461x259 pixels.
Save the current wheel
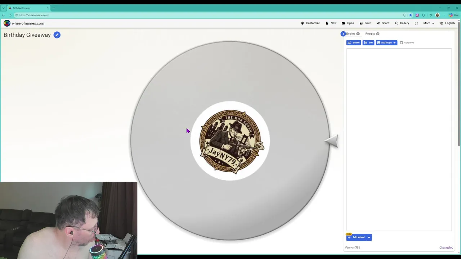point(365,23)
